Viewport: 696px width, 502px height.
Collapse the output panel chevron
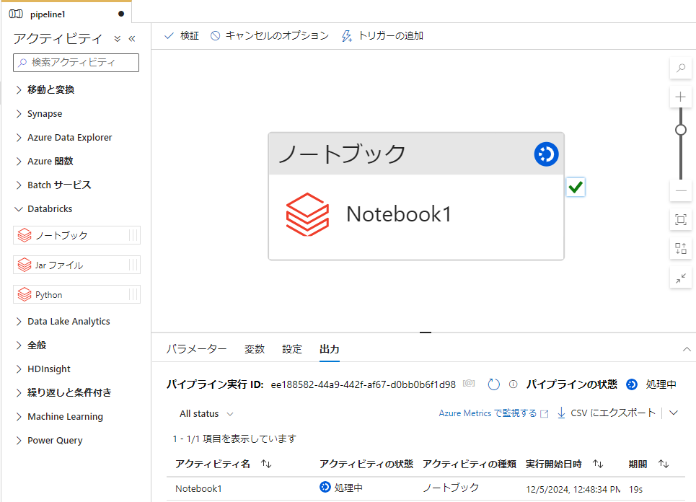point(687,349)
